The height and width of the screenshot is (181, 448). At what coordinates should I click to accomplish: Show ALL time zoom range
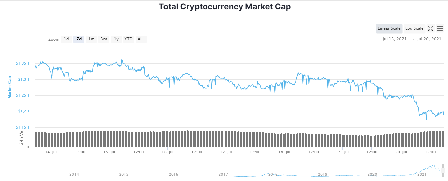[141, 39]
